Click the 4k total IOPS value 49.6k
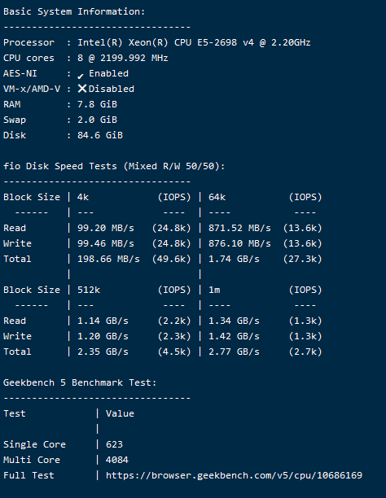This screenshot has height=498, width=386. 171,259
